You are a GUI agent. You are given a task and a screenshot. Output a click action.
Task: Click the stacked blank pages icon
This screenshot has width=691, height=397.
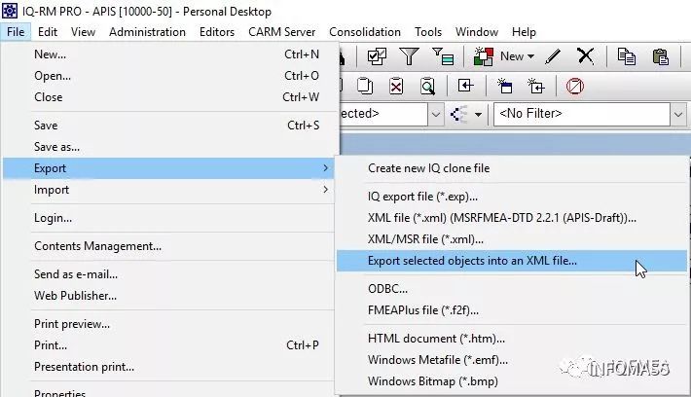click(x=364, y=86)
